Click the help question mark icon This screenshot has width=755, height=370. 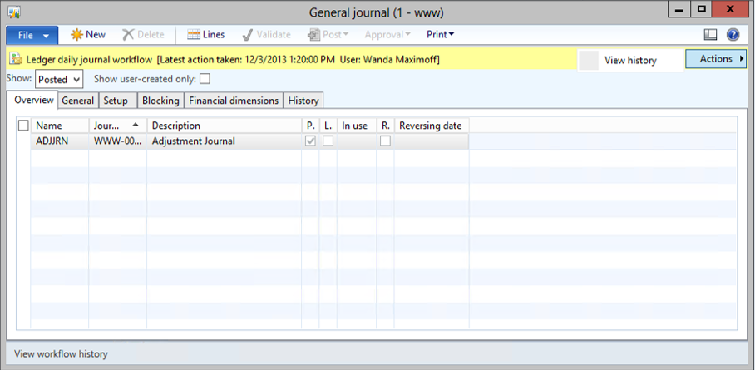click(x=733, y=35)
